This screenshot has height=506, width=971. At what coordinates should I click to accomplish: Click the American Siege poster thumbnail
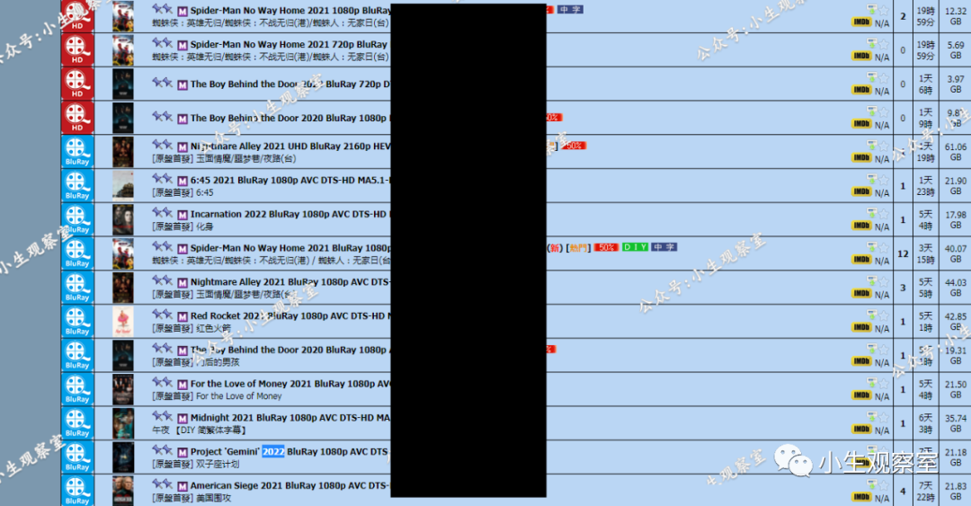pyautogui.click(x=122, y=491)
